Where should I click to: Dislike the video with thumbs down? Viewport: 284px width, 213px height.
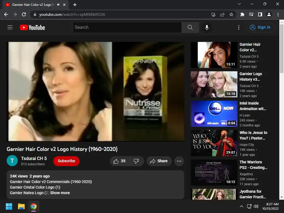click(x=136, y=161)
